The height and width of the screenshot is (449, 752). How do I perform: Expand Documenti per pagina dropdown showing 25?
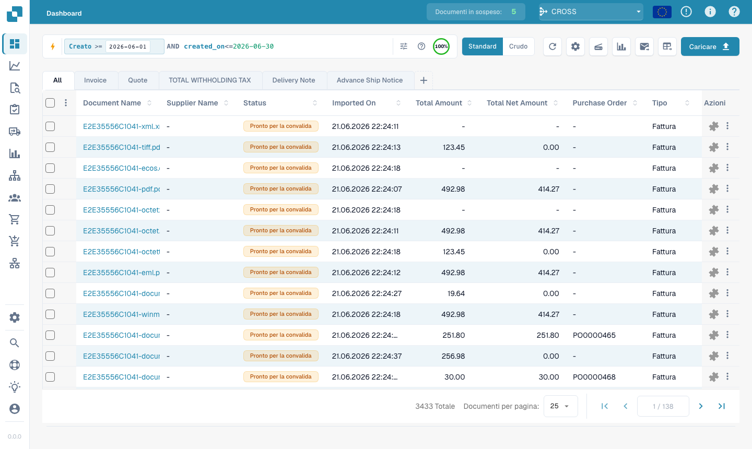tap(561, 406)
